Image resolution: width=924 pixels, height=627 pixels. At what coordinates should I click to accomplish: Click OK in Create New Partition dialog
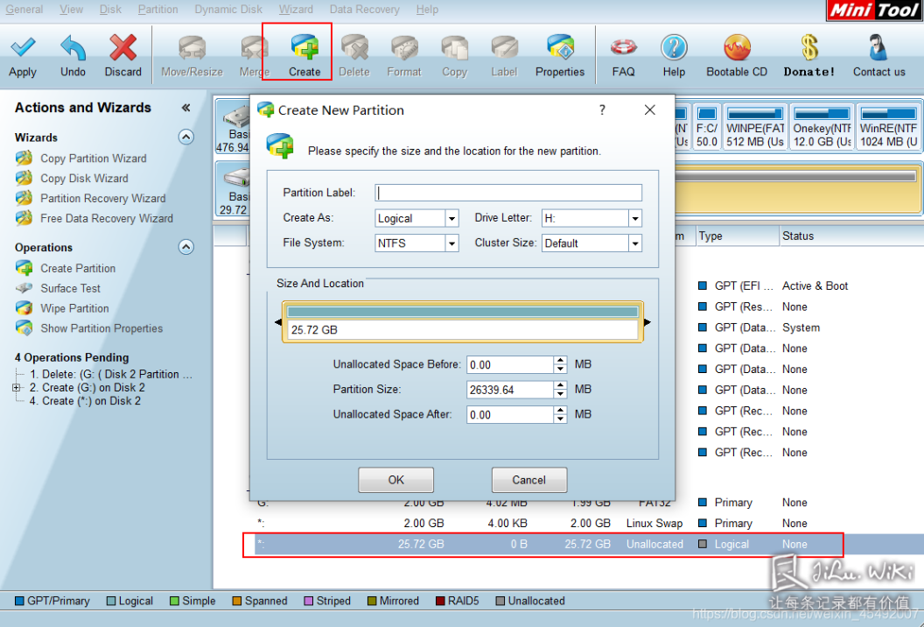396,480
